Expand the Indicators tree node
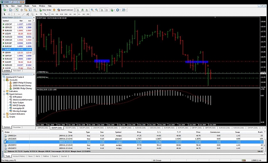Viewport: 268px width, 163px height. [4, 91]
